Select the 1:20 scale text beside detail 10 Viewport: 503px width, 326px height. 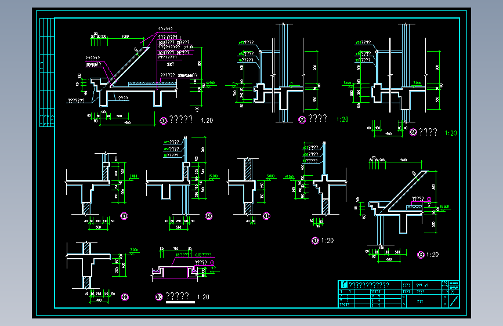[203, 297]
